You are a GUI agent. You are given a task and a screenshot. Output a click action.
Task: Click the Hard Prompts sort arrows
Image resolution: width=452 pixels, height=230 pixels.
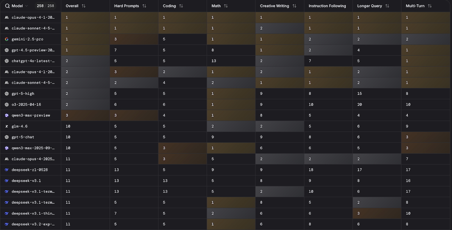pos(144,6)
